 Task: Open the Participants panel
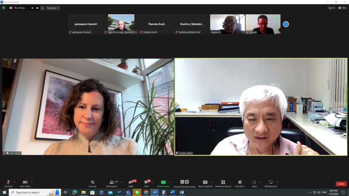coord(111,183)
